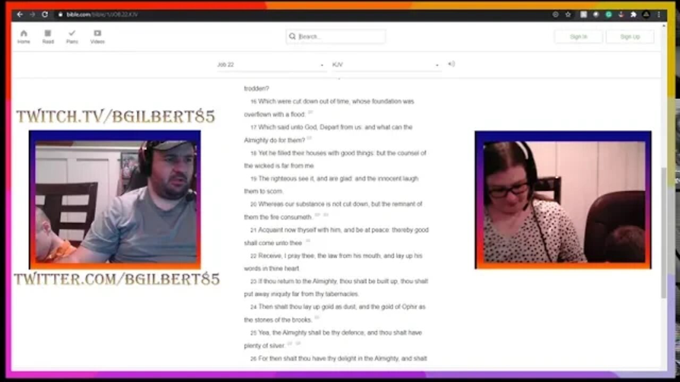Click verse 22 "Receive, I pray thee"
680x382 pixels.
tap(333, 262)
